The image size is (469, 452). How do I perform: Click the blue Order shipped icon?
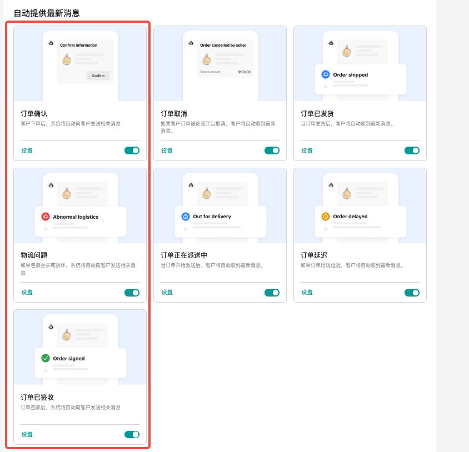(326, 74)
